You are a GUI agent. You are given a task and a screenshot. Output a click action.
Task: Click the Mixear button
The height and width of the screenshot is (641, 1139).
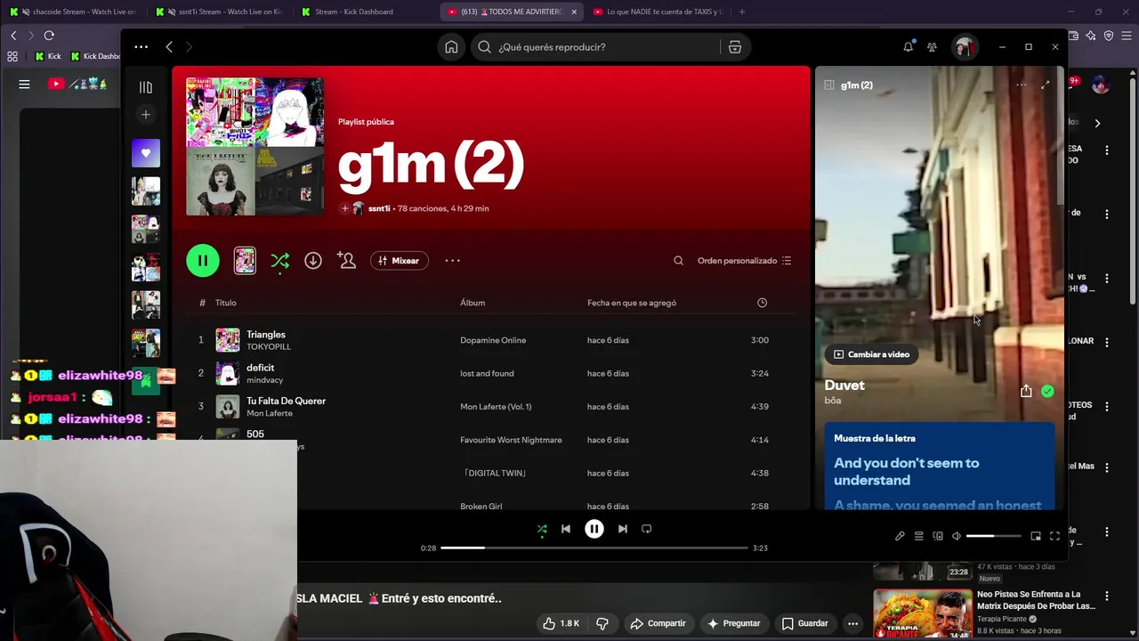tap(399, 261)
